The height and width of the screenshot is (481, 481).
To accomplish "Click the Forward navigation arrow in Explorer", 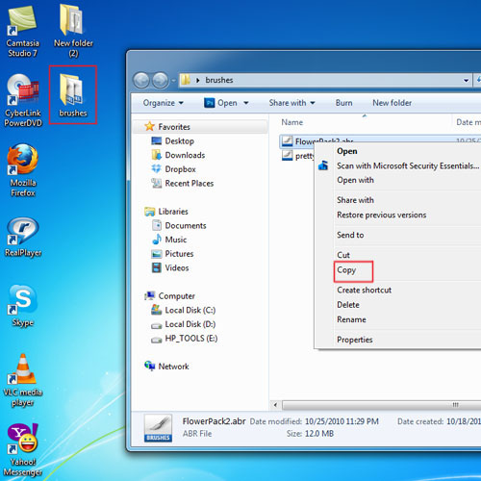I will point(160,80).
